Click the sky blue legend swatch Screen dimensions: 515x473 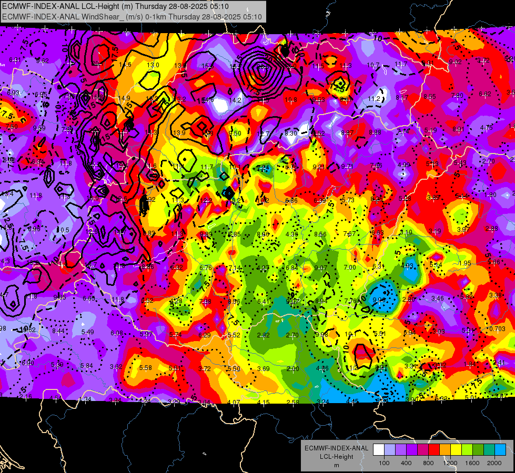tap(500, 450)
